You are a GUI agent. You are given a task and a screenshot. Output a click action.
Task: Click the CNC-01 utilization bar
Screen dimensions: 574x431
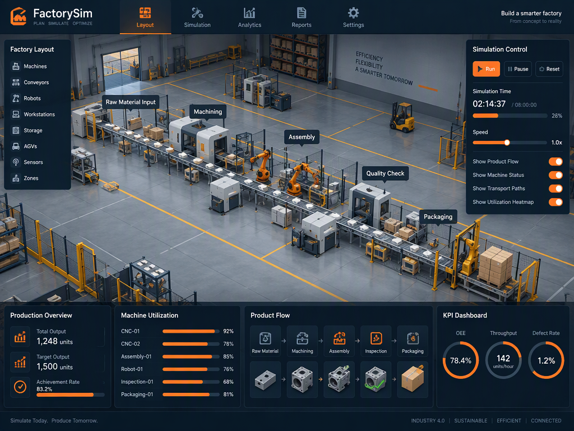(191, 331)
